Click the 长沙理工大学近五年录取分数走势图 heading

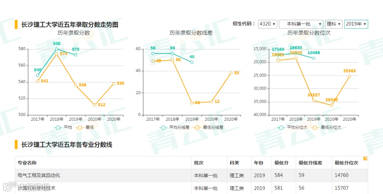[70, 25]
